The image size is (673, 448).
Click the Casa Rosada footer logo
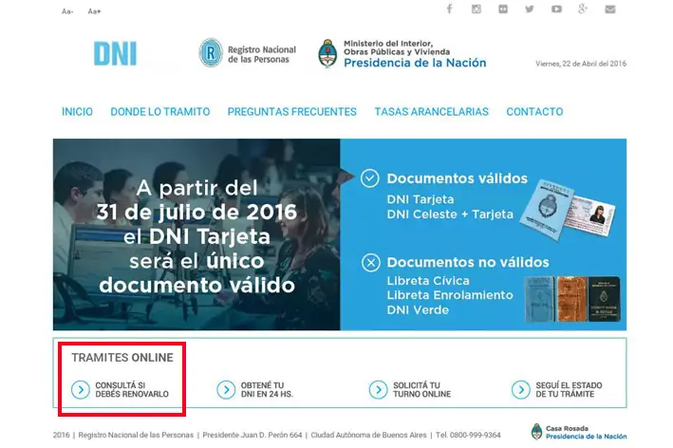point(579,432)
